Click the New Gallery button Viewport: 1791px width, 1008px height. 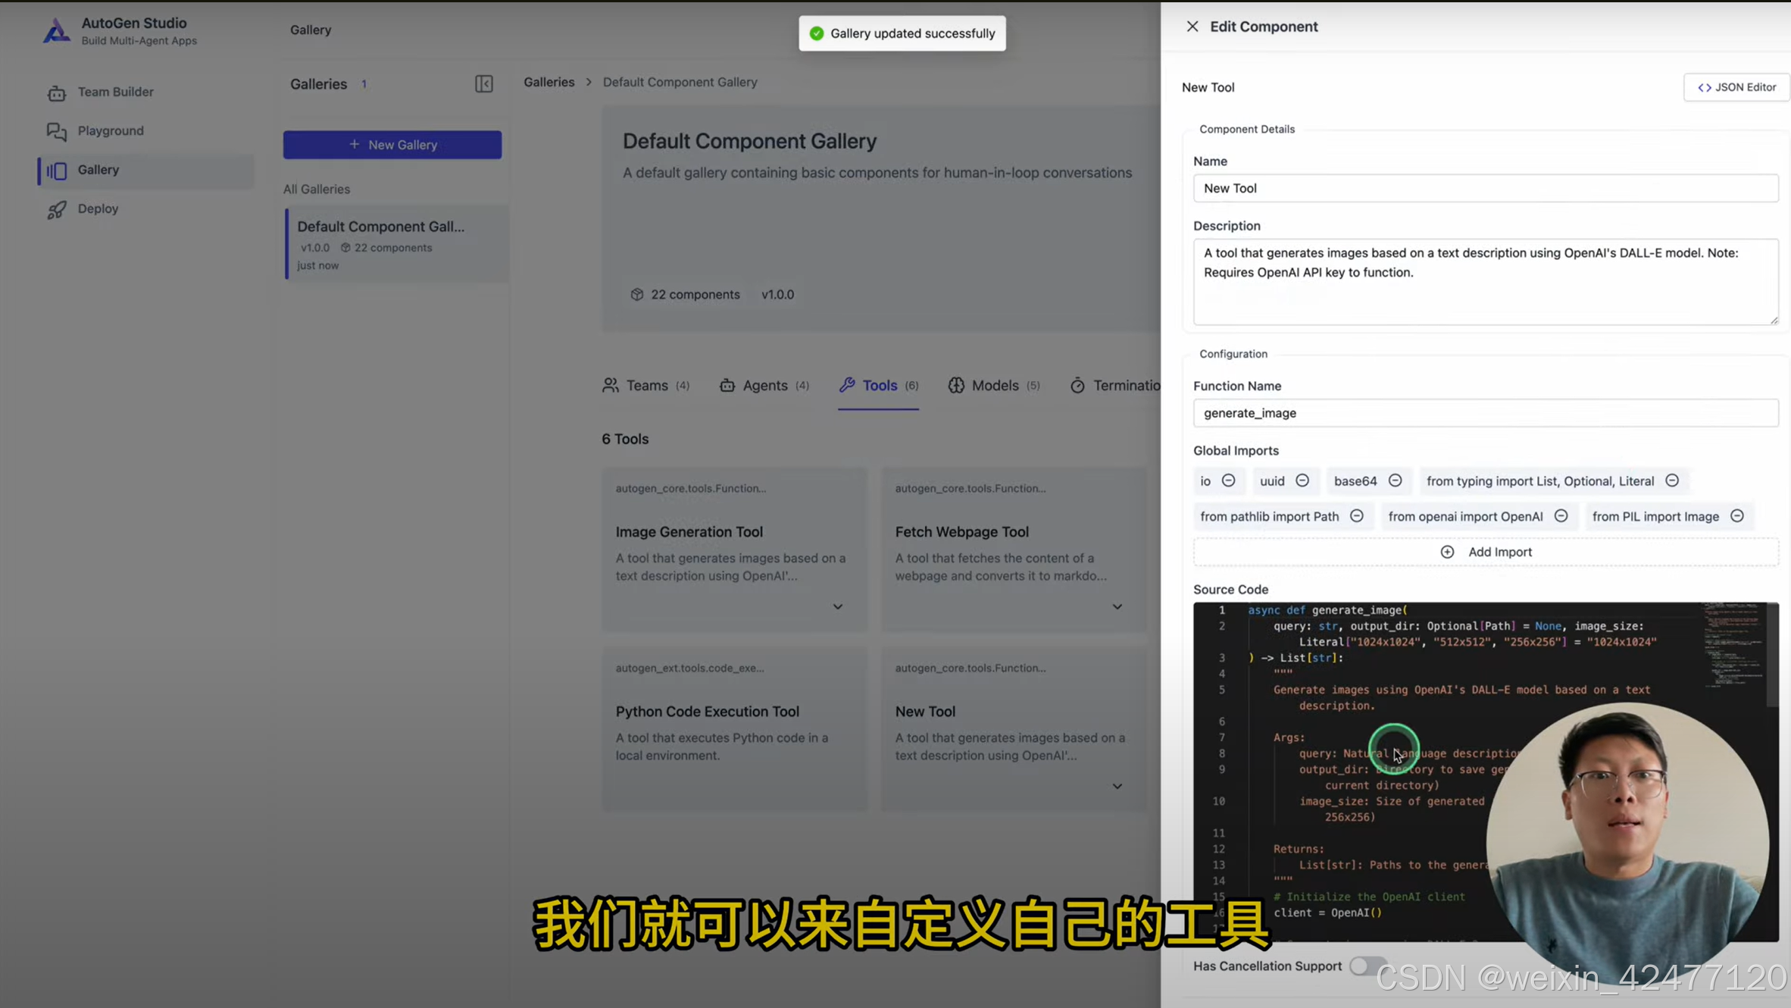[392, 145]
